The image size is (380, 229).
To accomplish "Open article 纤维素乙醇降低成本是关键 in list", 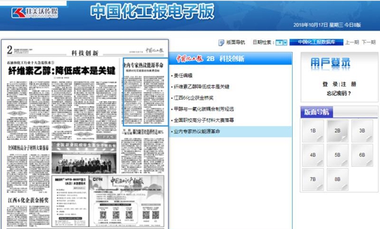I will click(x=201, y=87).
